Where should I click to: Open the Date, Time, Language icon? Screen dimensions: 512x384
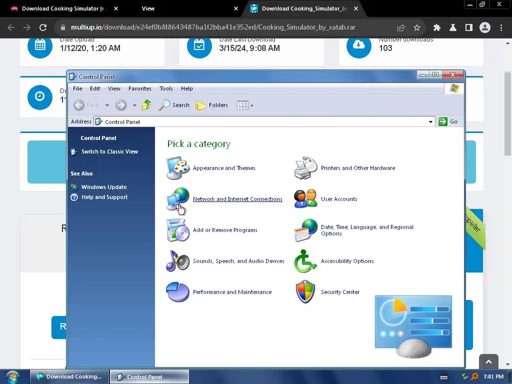(305, 230)
